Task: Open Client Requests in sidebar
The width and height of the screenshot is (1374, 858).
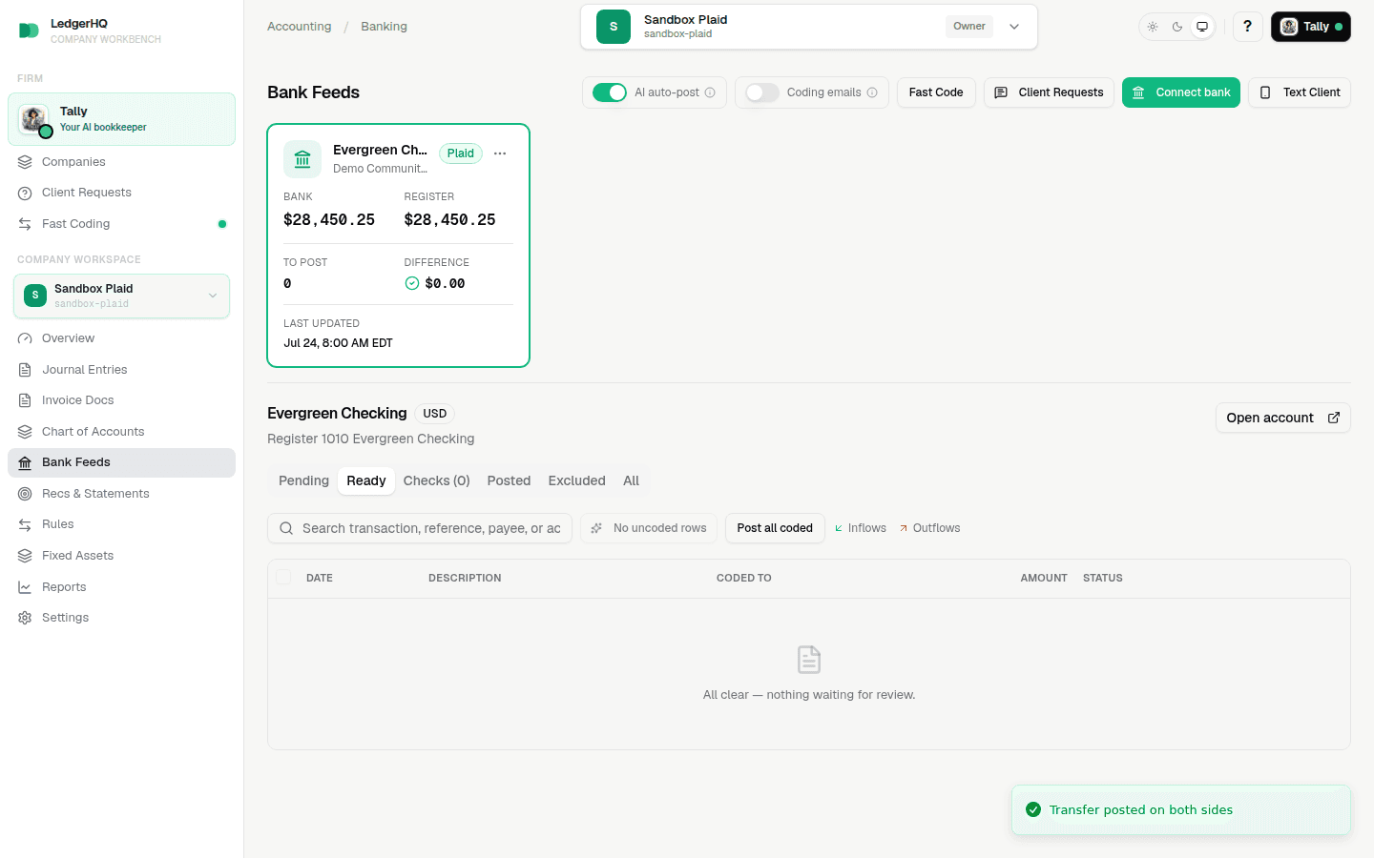Action: 121,193
